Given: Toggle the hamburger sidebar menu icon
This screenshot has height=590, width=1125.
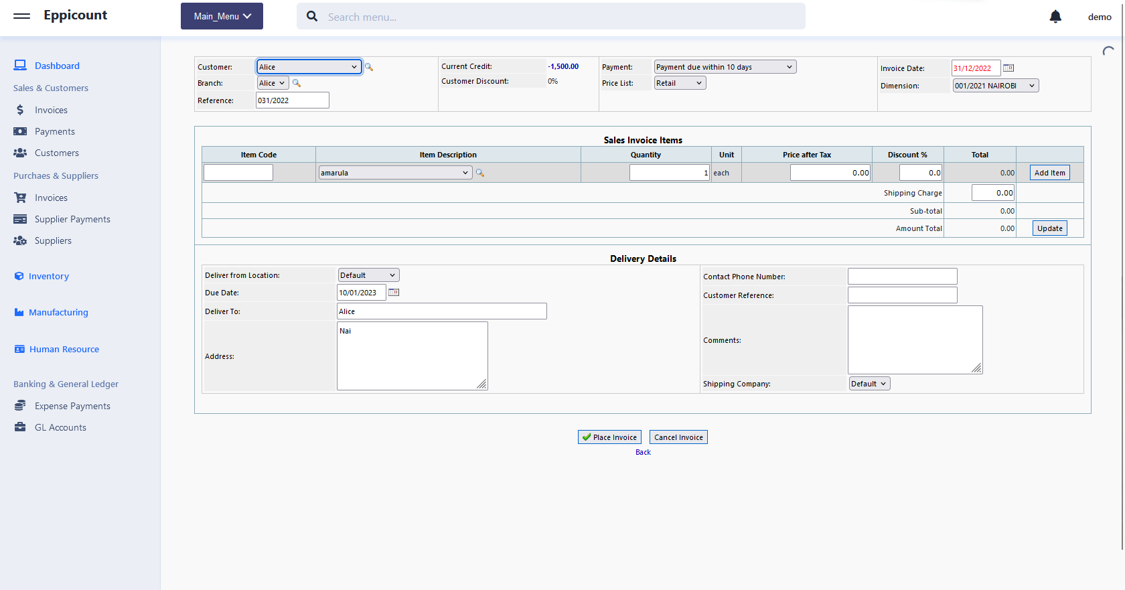Looking at the screenshot, I should [x=21, y=15].
